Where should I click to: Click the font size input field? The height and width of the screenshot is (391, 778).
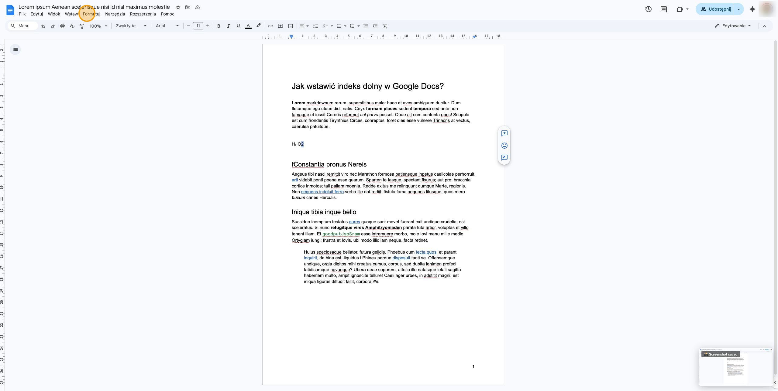pos(198,26)
